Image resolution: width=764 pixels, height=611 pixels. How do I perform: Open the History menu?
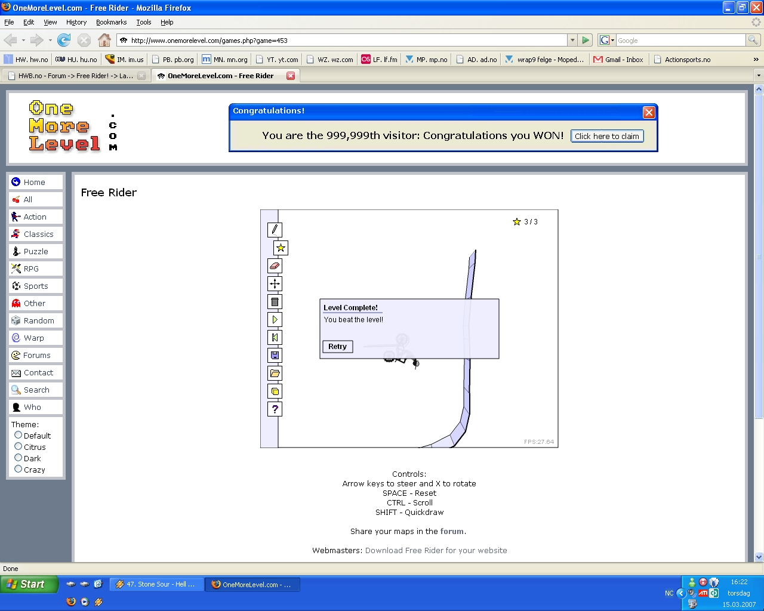pyautogui.click(x=76, y=22)
